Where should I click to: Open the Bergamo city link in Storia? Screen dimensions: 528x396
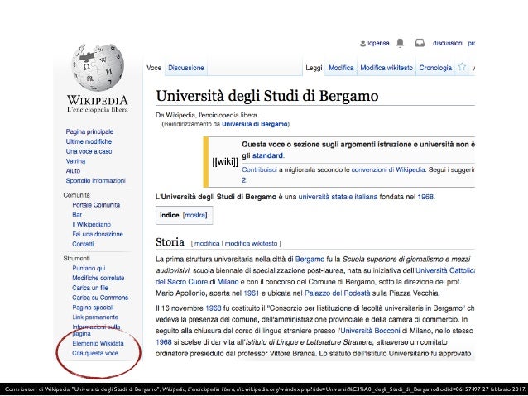310,259
